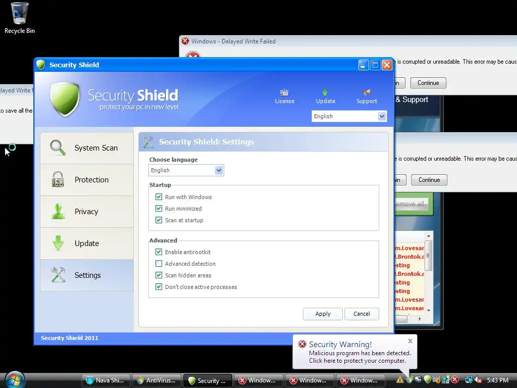Viewport: 517px width, 388px height.
Task: Click the tools icon in the Settings header
Action: [x=148, y=142]
